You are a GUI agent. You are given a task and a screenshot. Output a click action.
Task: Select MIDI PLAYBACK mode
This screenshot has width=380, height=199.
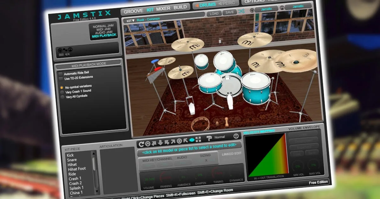coord(104,35)
